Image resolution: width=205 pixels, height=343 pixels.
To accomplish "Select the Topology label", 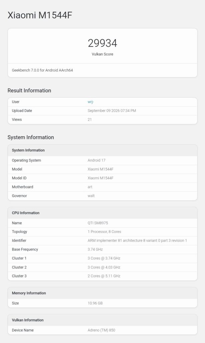I will tap(19, 232).
